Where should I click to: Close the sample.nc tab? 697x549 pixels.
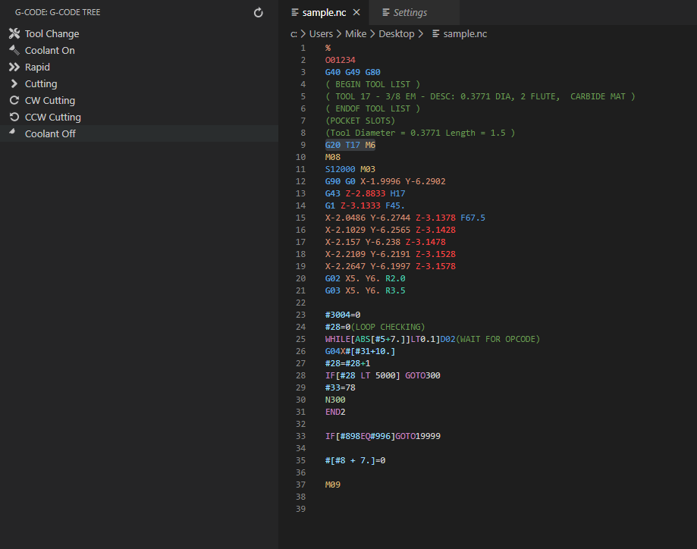coord(356,13)
